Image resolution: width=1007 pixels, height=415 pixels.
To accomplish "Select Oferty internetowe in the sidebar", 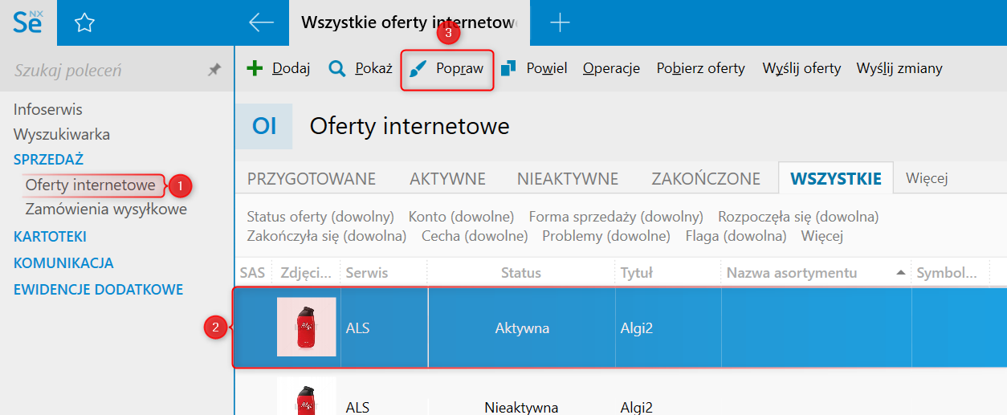I will pos(91,185).
